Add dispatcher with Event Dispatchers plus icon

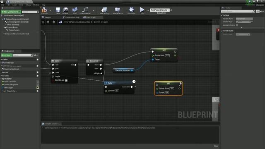(38, 91)
